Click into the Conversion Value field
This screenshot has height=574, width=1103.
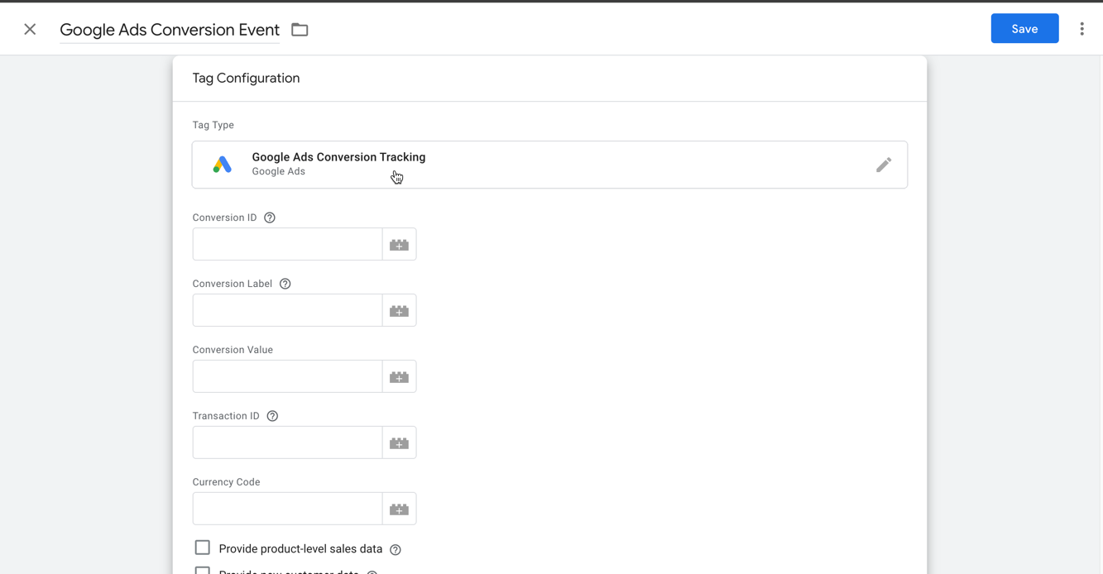287,377
